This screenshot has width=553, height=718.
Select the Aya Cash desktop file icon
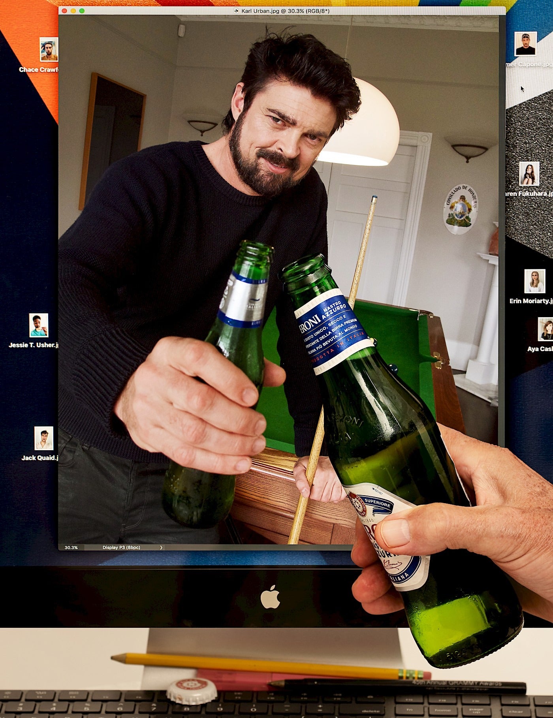click(x=546, y=329)
